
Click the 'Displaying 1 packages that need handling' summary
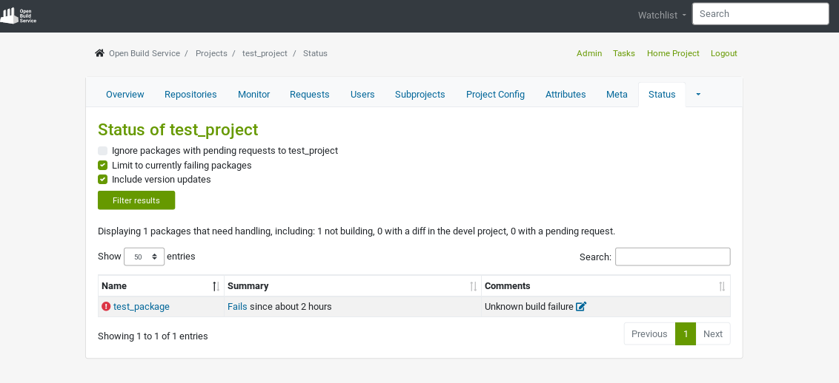[357, 231]
